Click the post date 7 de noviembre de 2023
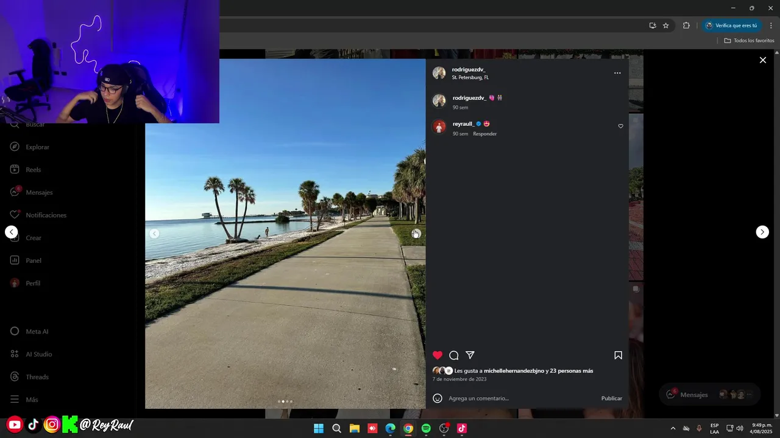This screenshot has width=780, height=438. [459, 379]
